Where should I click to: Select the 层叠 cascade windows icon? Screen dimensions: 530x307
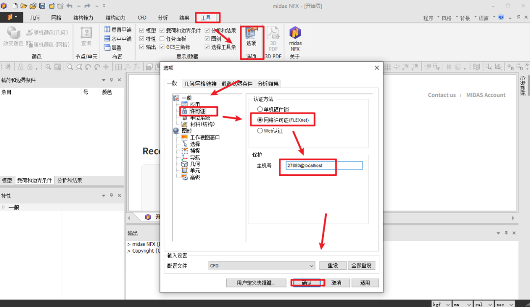(x=113, y=47)
